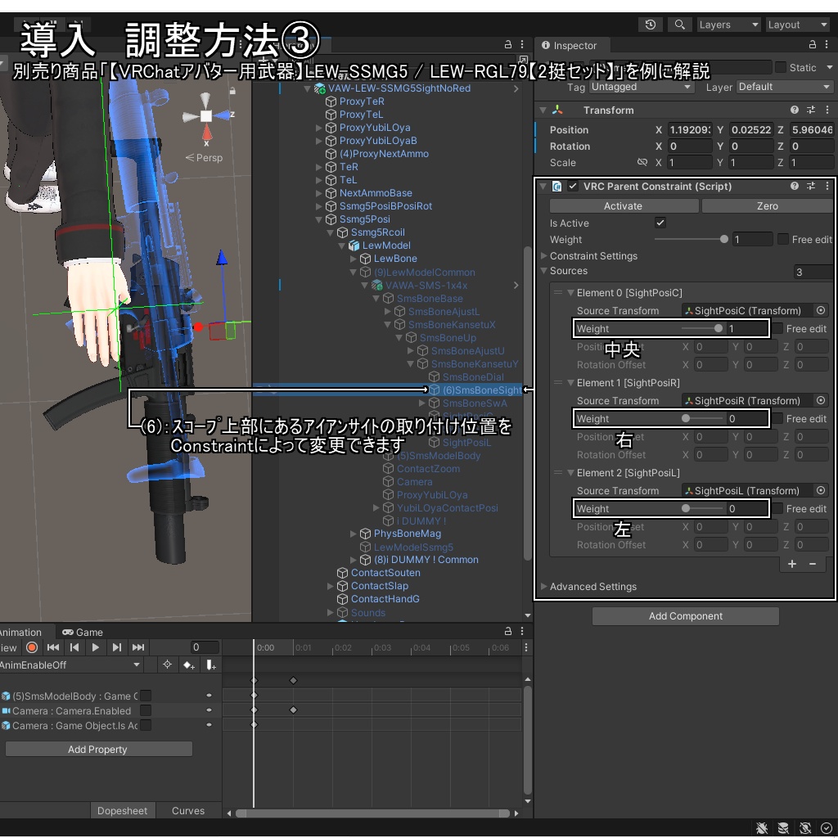Adjust Element 0 Weight slider
This screenshot has width=838, height=838.
point(701,329)
